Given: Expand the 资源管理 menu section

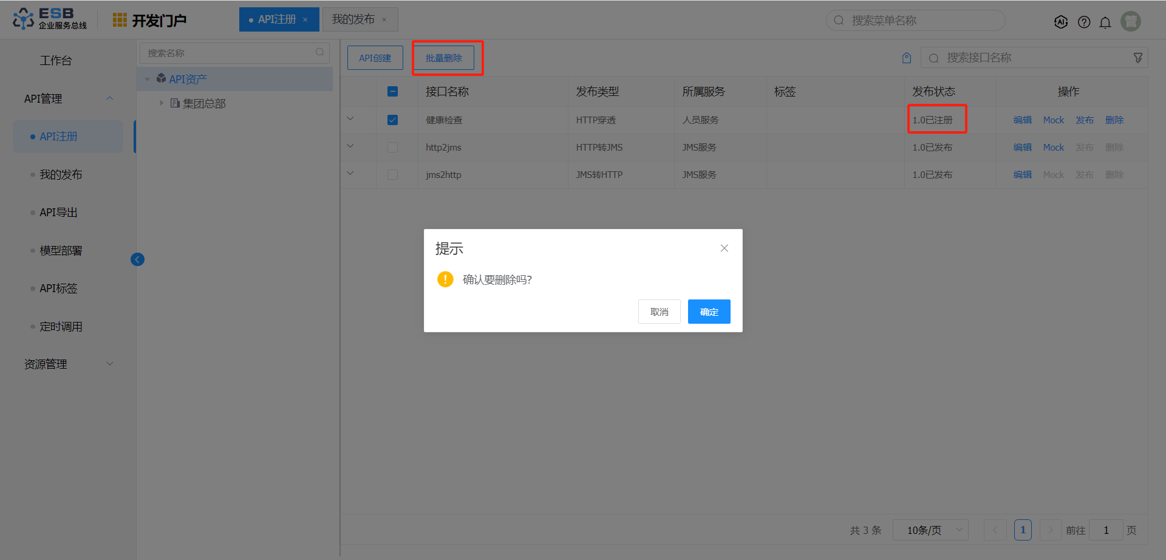Looking at the screenshot, I should tap(110, 364).
